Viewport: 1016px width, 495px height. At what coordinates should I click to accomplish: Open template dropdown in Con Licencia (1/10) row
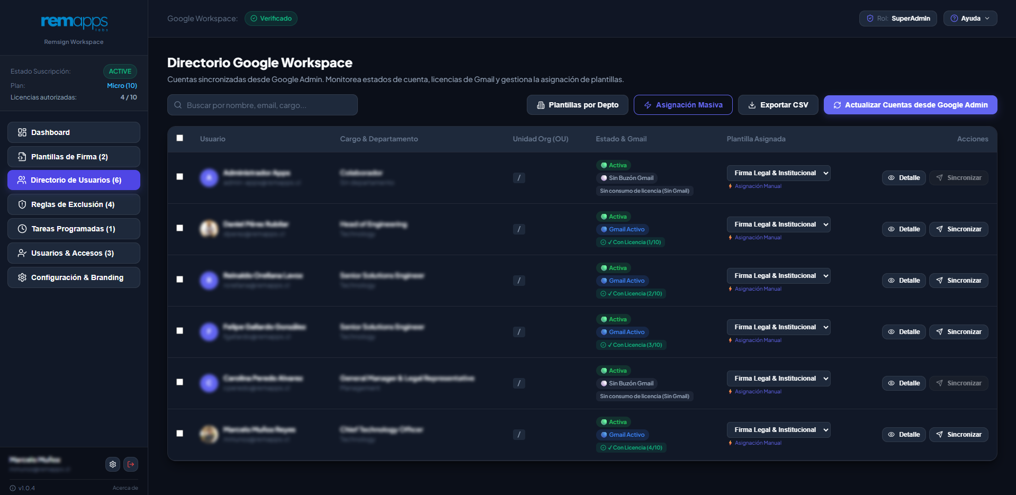[x=778, y=224]
